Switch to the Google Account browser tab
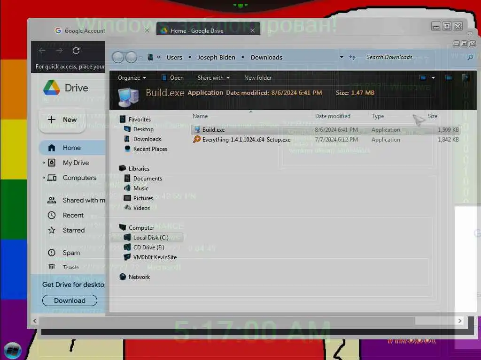This screenshot has width=481, height=360. coord(85,30)
